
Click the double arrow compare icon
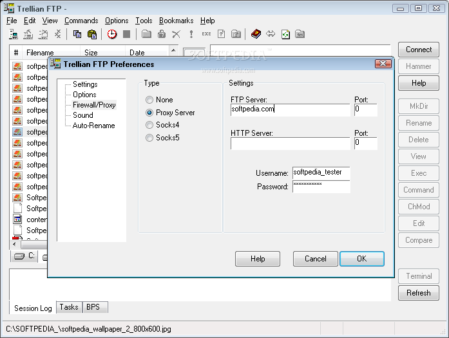271,33
